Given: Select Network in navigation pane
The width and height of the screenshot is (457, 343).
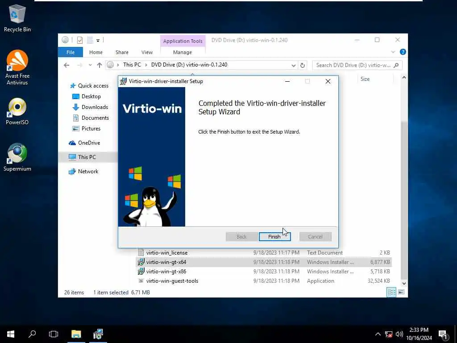Looking at the screenshot, I should click(83, 171).
